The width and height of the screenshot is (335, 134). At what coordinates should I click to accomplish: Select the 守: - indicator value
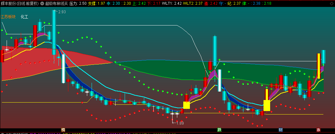click(222, 4)
